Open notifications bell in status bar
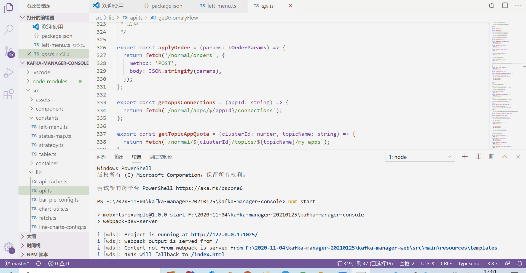Image resolution: width=526 pixels, height=273 pixels. pyautogui.click(x=520, y=264)
